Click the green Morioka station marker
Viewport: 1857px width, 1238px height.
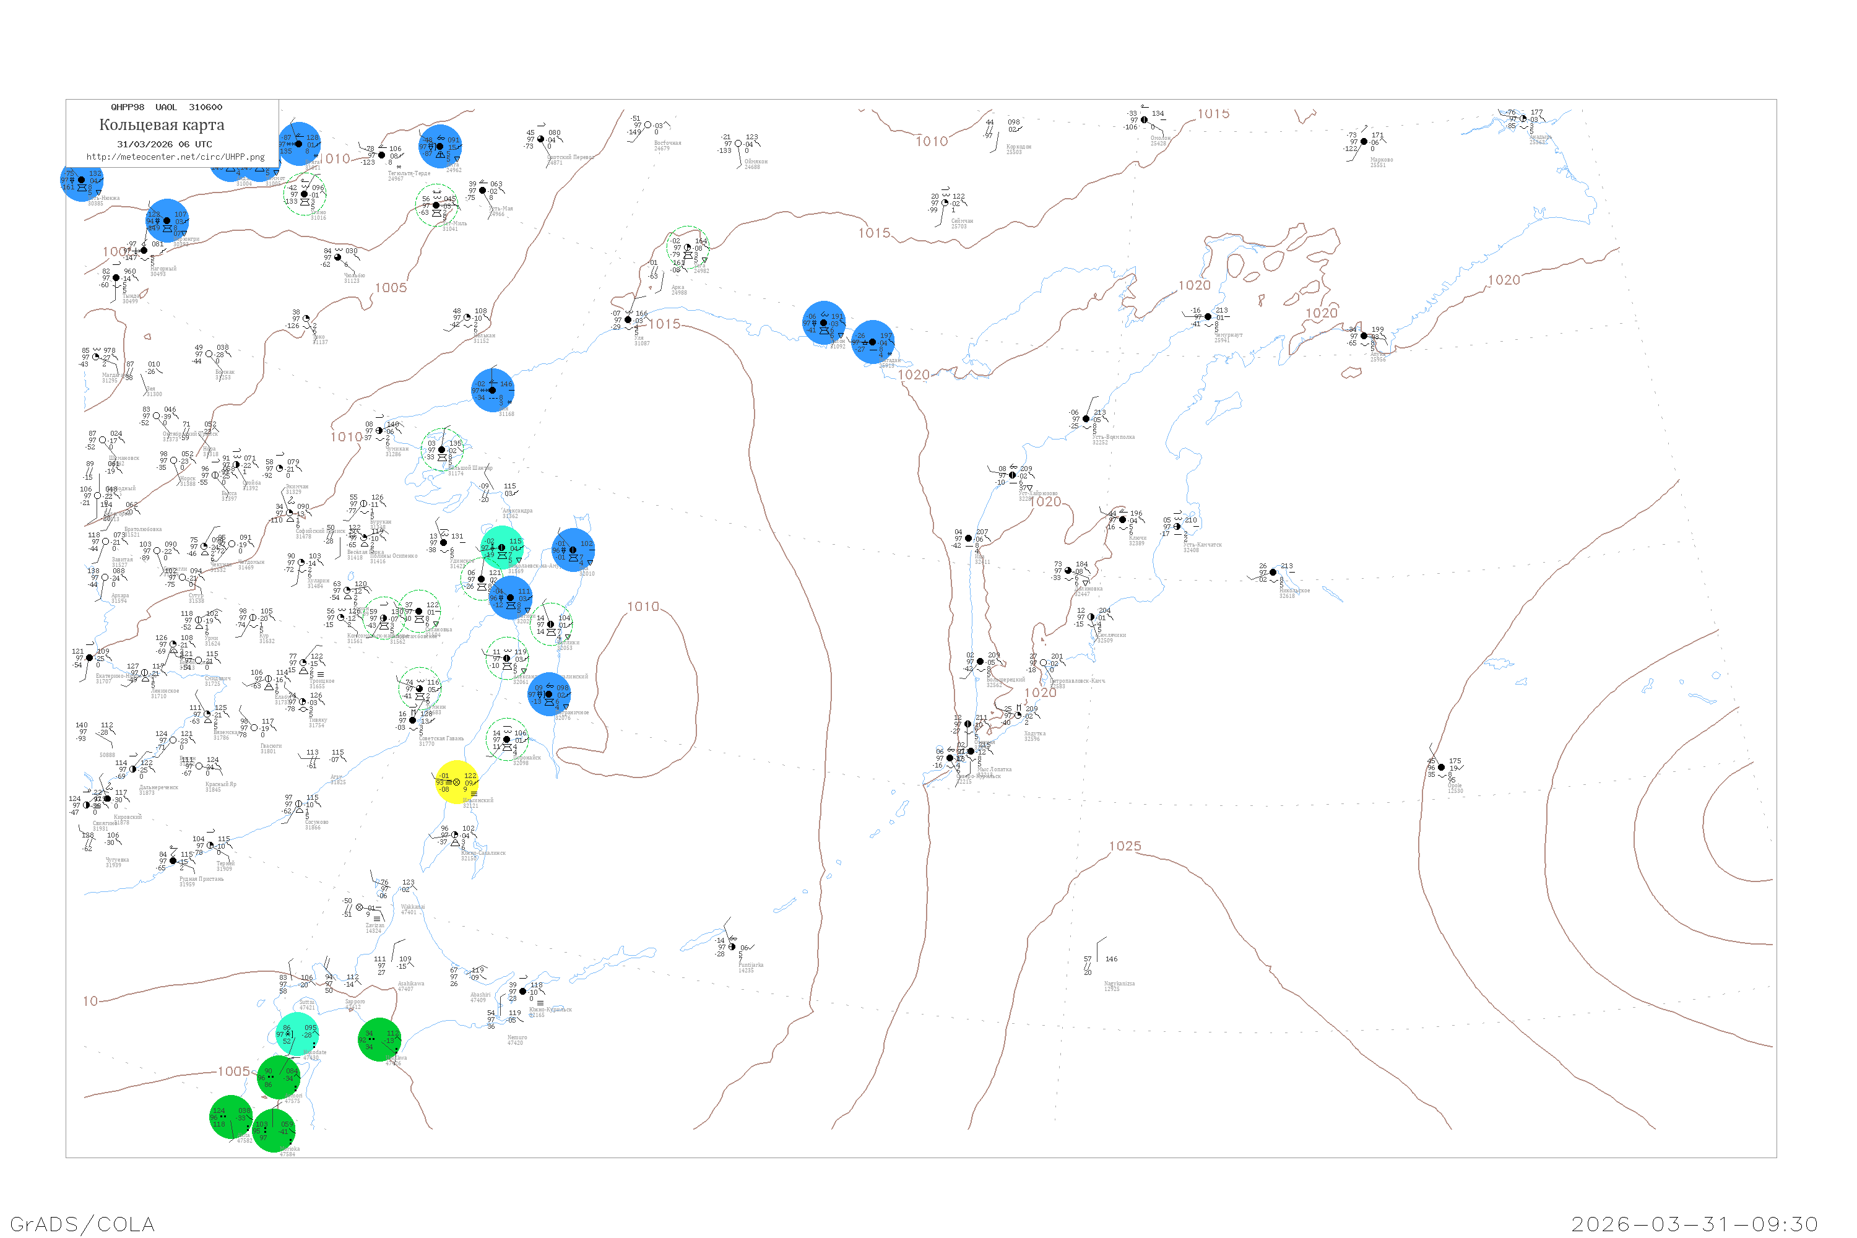tap(273, 1131)
